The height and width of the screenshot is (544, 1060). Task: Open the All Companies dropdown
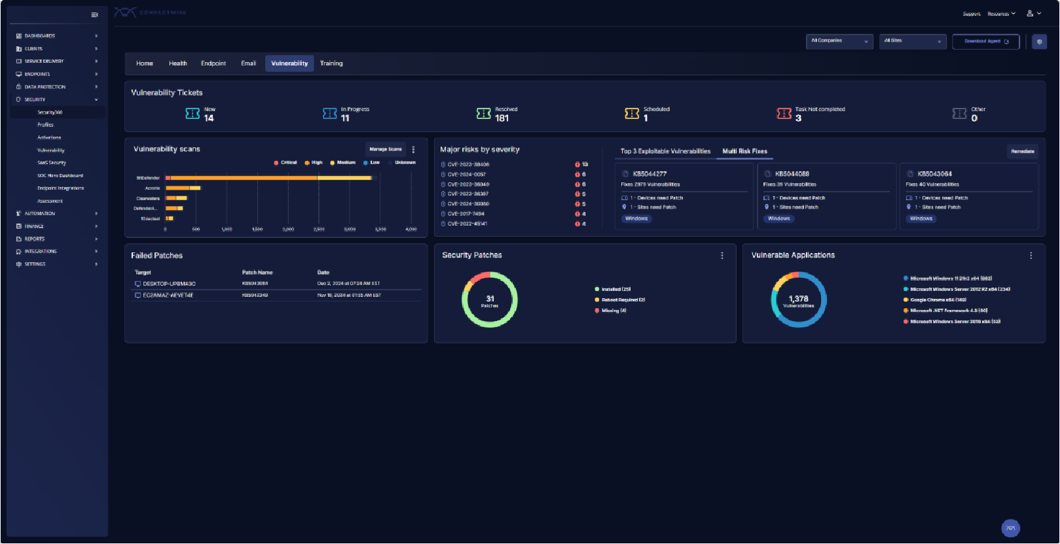839,41
